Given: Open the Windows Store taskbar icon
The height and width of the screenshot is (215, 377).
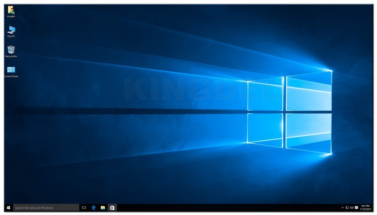Looking at the screenshot, I should [112, 207].
